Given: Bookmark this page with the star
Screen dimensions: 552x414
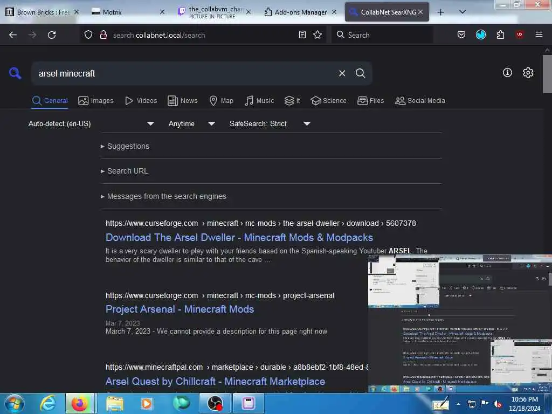Looking at the screenshot, I should [x=318, y=34].
